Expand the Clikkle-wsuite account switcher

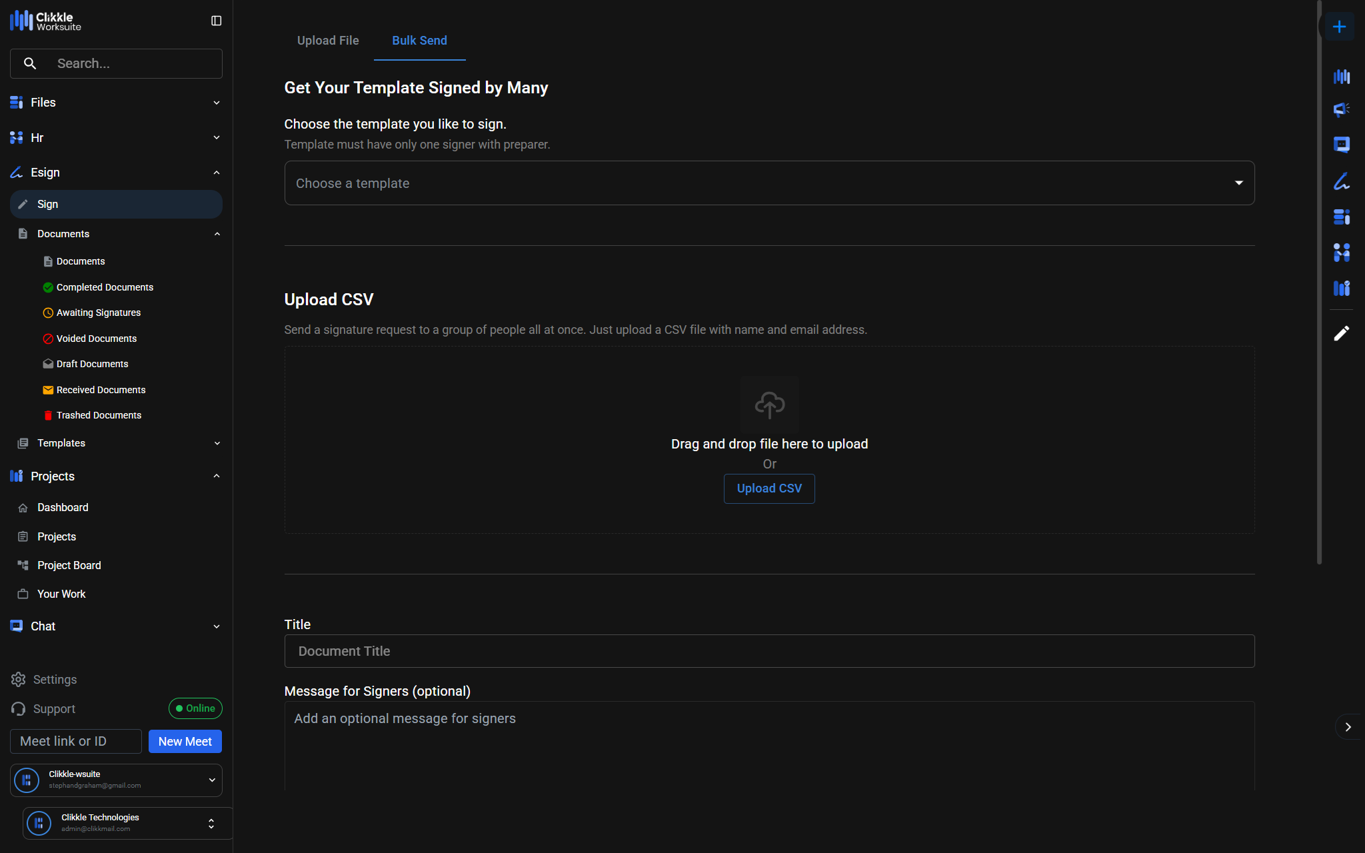(212, 780)
